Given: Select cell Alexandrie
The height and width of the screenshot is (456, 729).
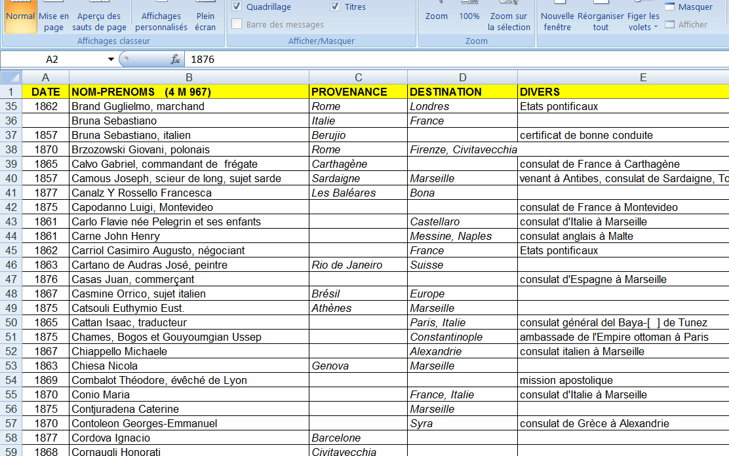Looking at the screenshot, I should coord(462,351).
